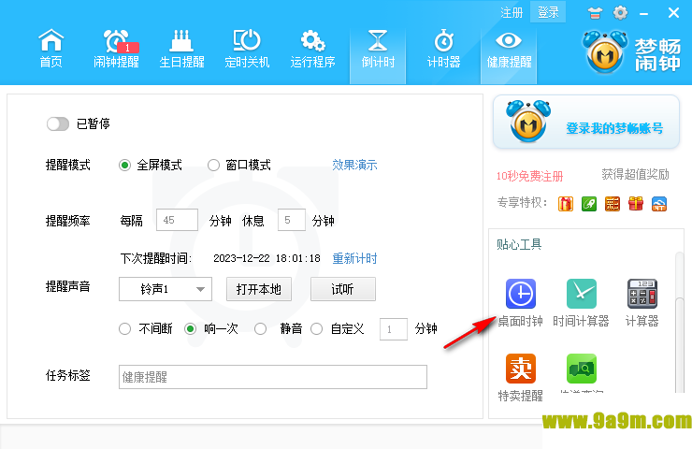Screen dimensions: 692x449
Task: Click the green rocket privilege icon
Action: click(x=589, y=204)
